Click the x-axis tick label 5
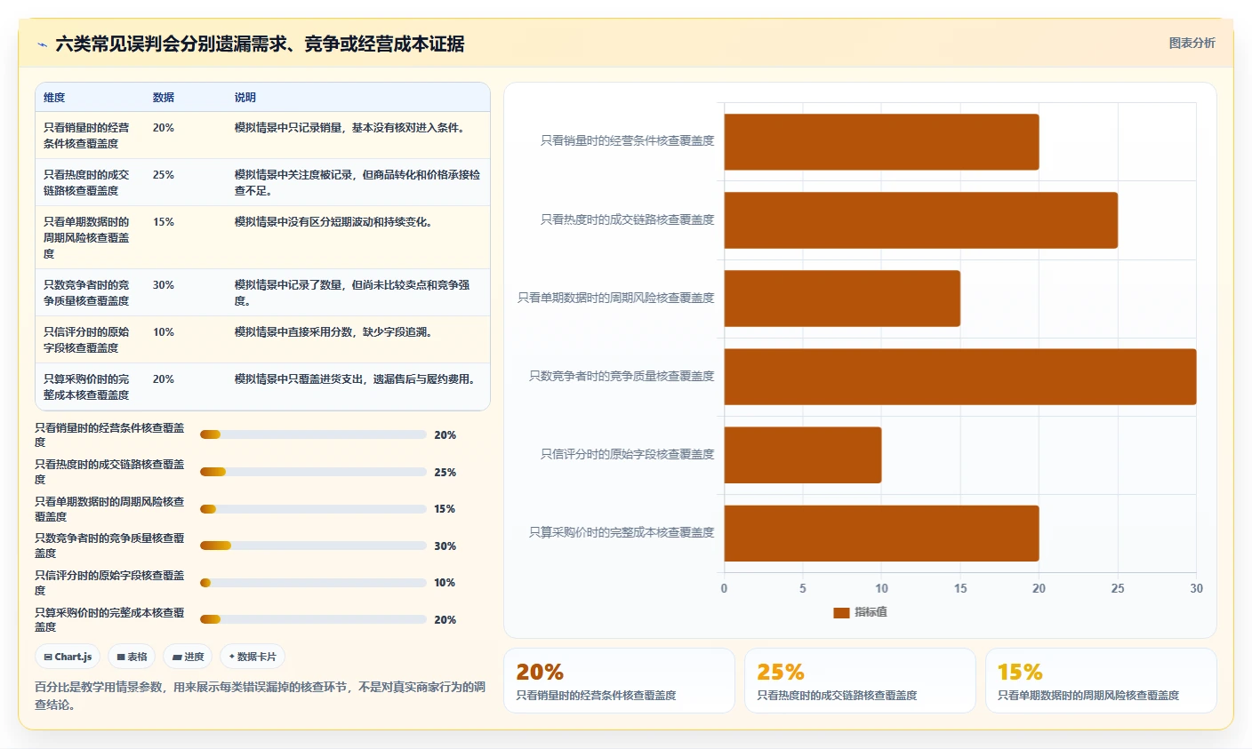The width and height of the screenshot is (1252, 749). (x=803, y=588)
